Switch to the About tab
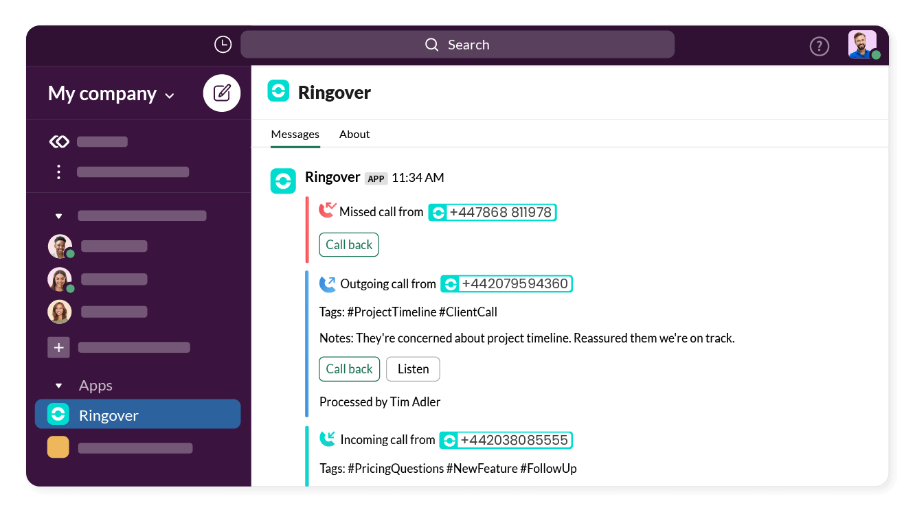 pos(354,134)
